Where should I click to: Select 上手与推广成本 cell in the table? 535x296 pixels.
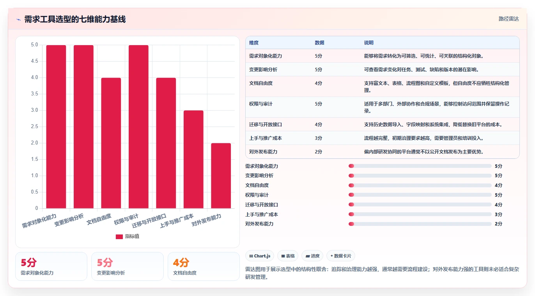[266, 138]
